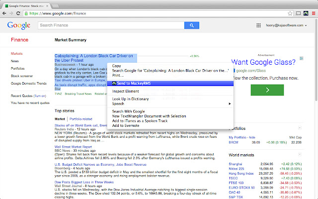The height and width of the screenshot is (199, 318).
Task: Click the Finance heading link
Action: pyautogui.click(x=20, y=40)
